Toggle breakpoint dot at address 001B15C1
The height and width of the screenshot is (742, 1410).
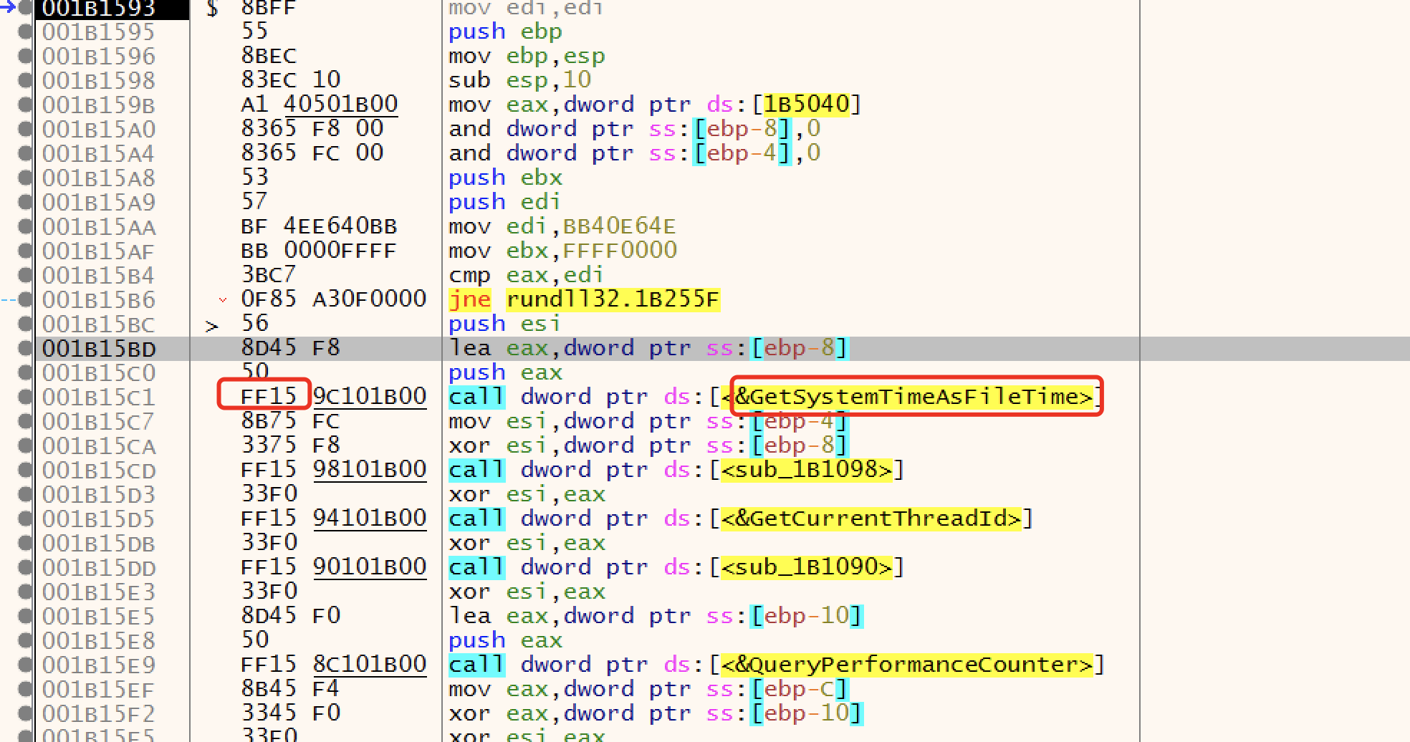[25, 397]
